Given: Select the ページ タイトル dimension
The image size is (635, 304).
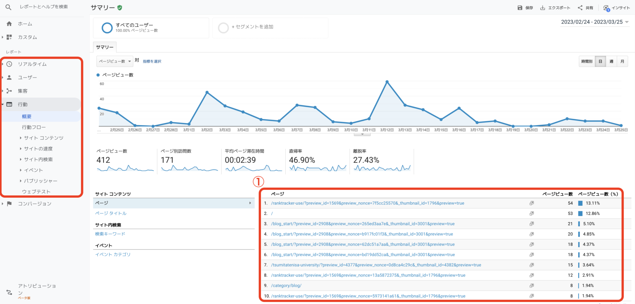Looking at the screenshot, I should (x=111, y=213).
